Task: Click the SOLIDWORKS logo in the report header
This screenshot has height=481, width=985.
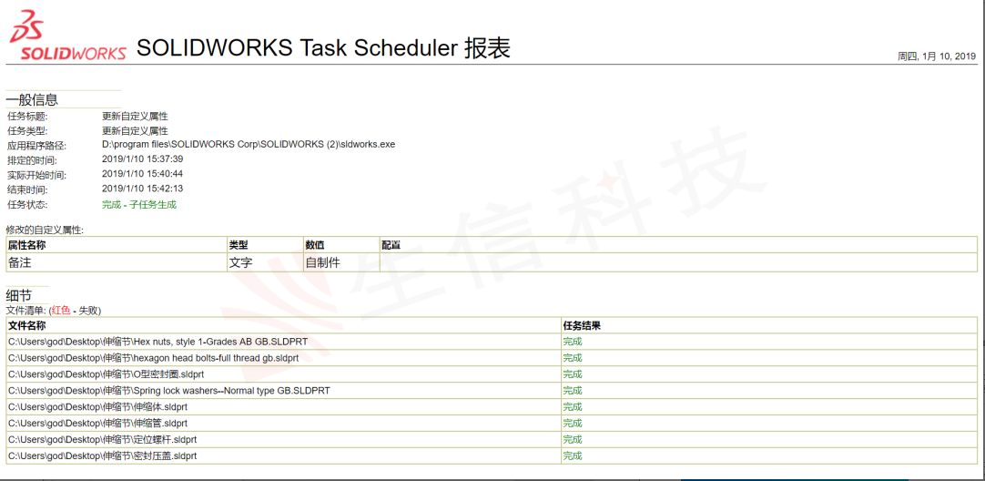Action: tap(67, 36)
